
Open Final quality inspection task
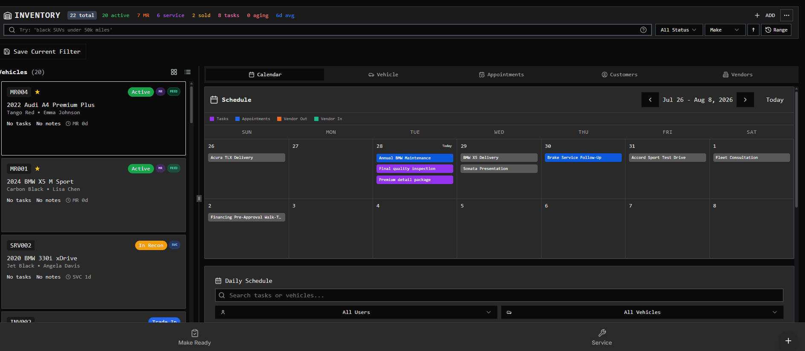pos(414,169)
